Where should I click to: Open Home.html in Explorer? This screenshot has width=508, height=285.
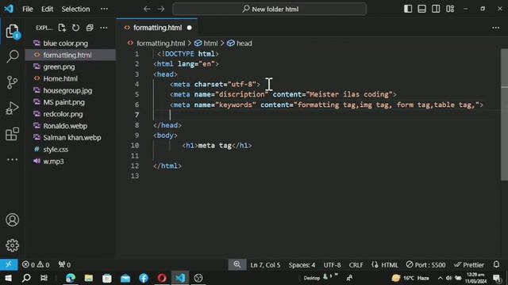coord(71,78)
